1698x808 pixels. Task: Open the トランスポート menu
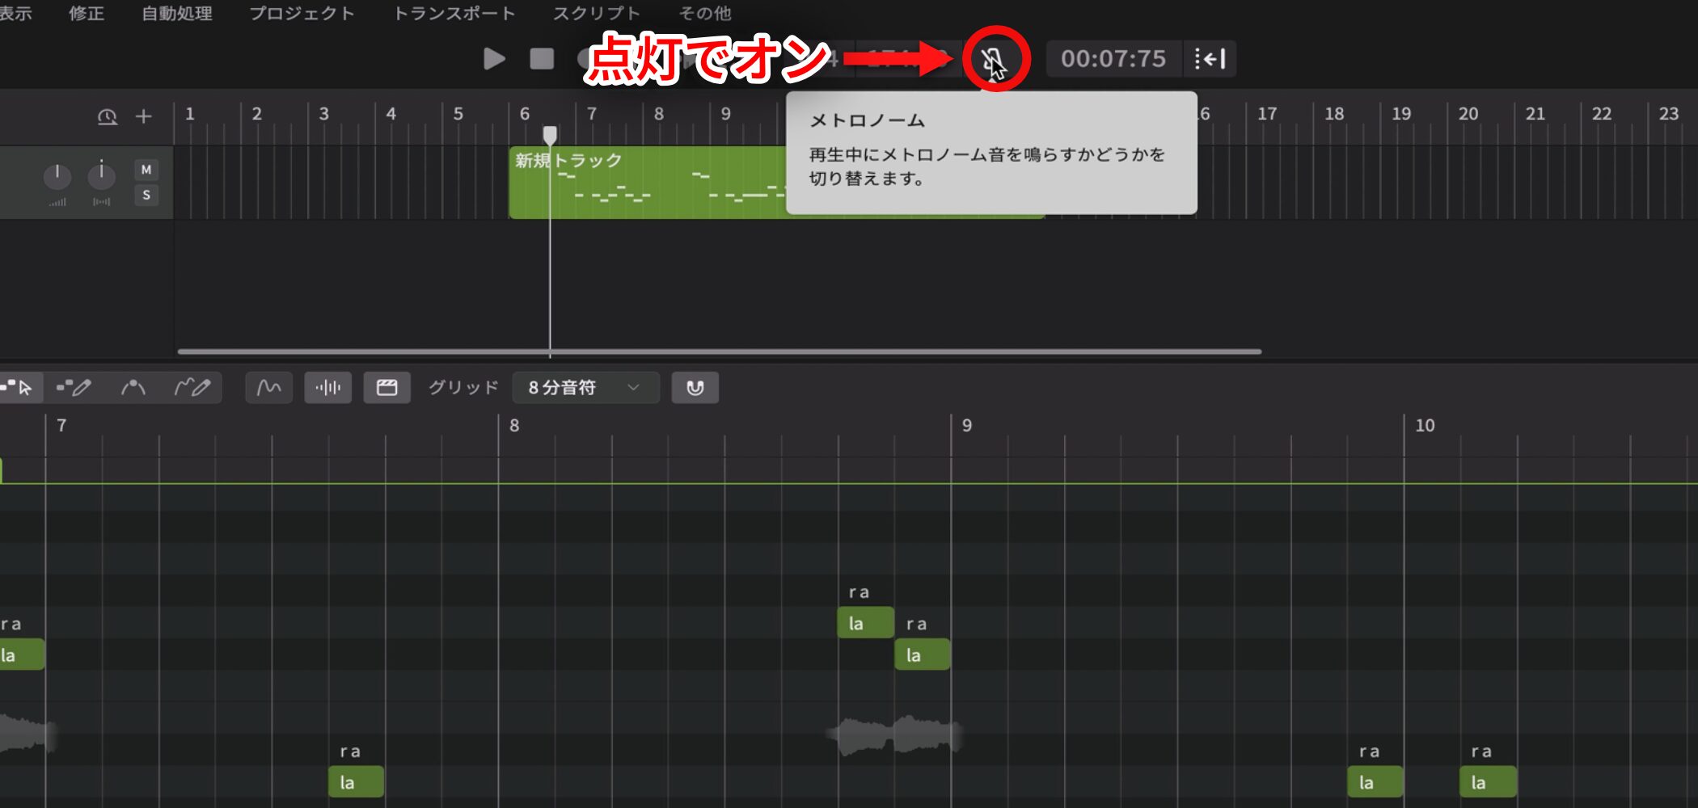click(454, 13)
